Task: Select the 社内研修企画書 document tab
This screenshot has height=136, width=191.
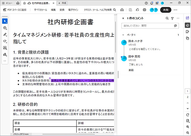Action: click(x=39, y=3)
